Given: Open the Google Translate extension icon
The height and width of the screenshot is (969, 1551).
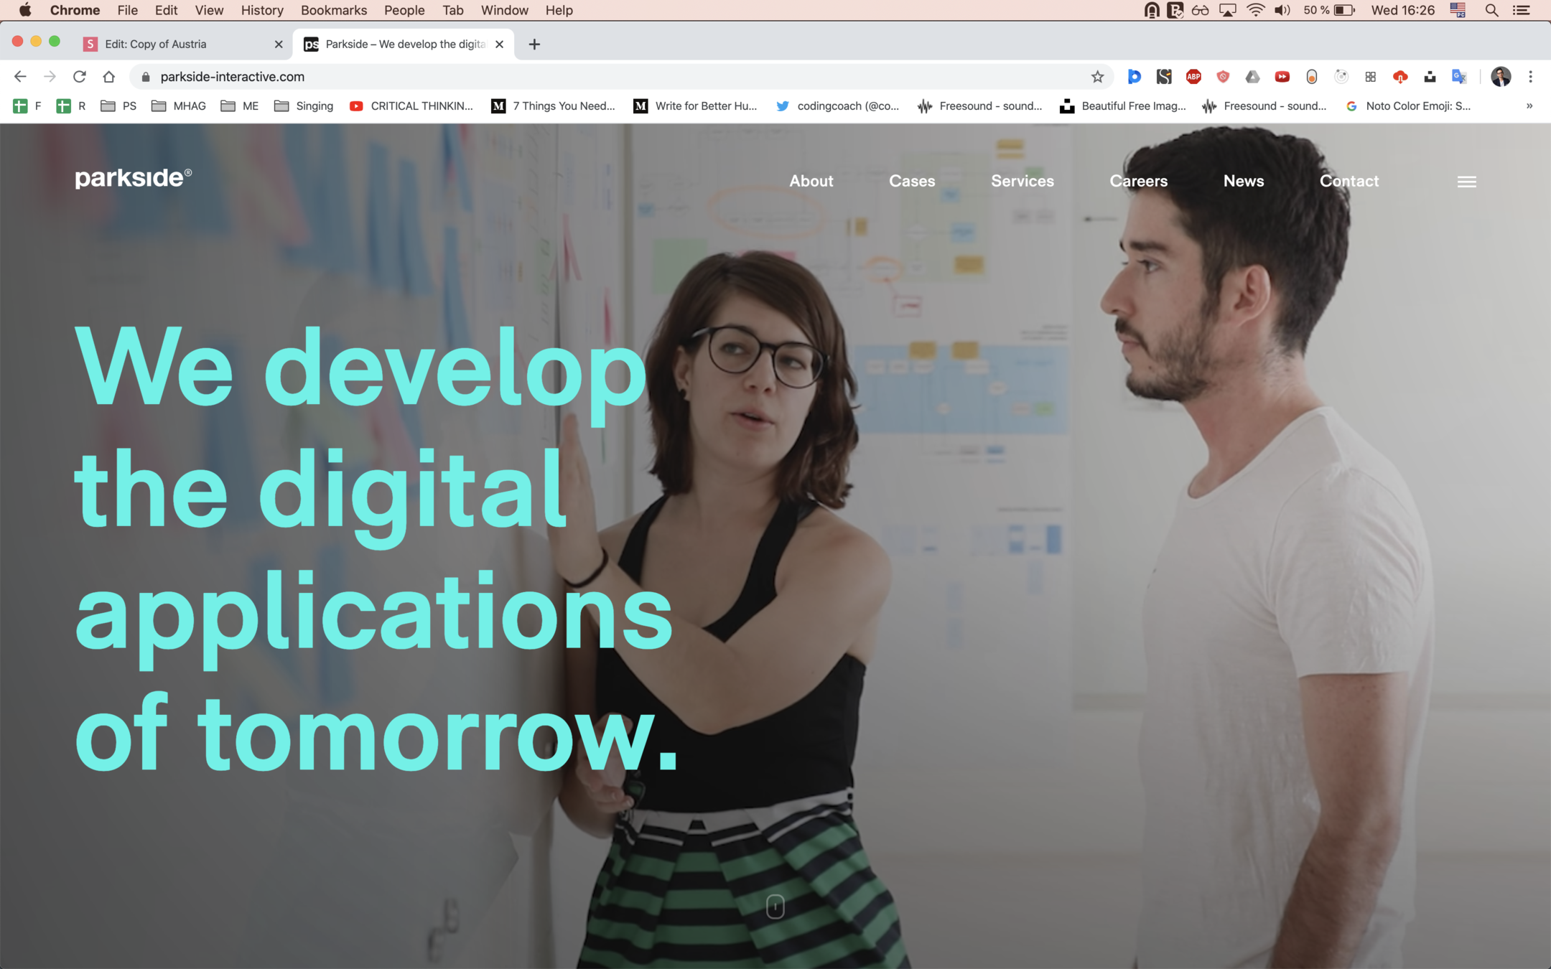Looking at the screenshot, I should click(x=1458, y=77).
